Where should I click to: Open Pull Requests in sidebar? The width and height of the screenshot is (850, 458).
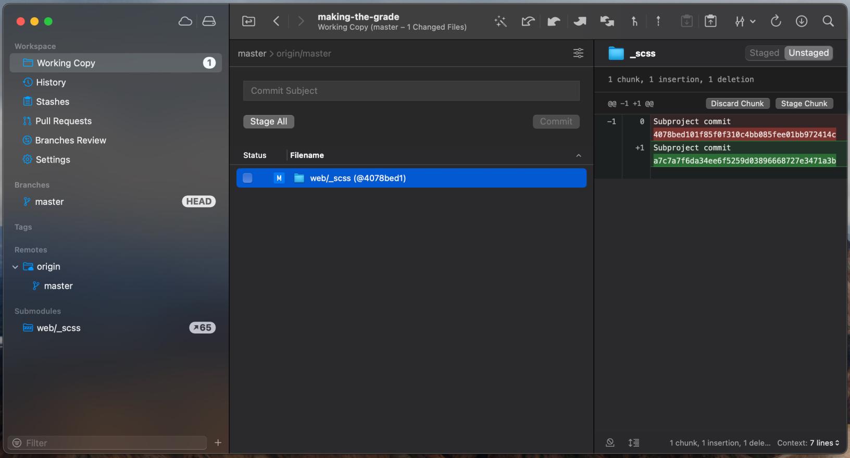pyautogui.click(x=116, y=121)
